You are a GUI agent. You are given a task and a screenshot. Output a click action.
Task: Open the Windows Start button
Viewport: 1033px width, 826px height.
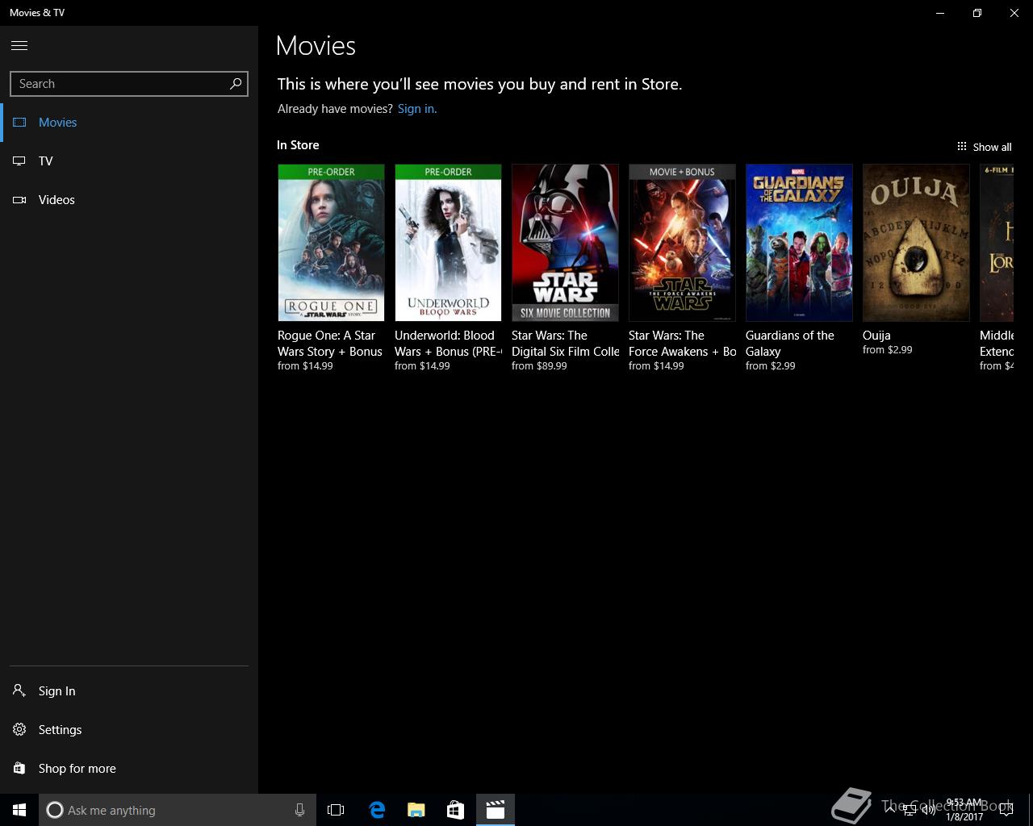pyautogui.click(x=19, y=810)
